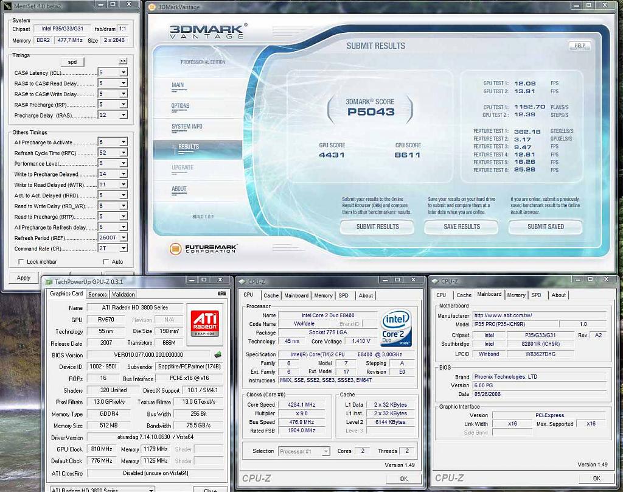Click the SAVE RESULTS button
623x492 pixels.
coord(461,227)
